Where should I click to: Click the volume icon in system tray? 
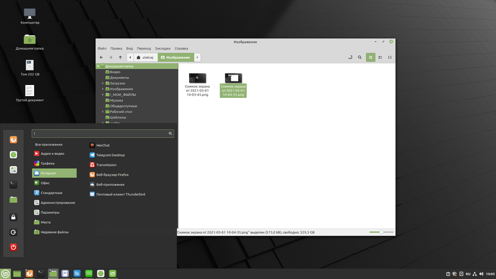pos(481,274)
